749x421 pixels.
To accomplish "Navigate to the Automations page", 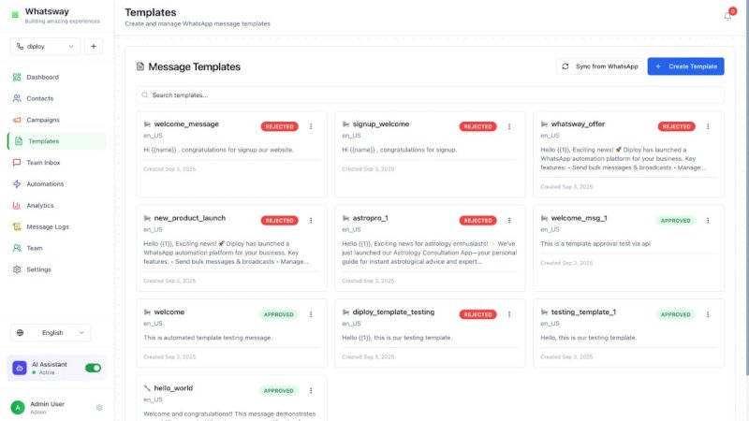I will point(45,183).
